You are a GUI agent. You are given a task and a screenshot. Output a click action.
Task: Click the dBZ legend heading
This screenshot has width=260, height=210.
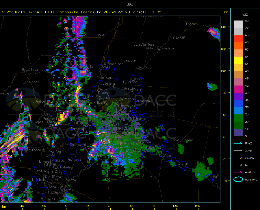(245, 14)
